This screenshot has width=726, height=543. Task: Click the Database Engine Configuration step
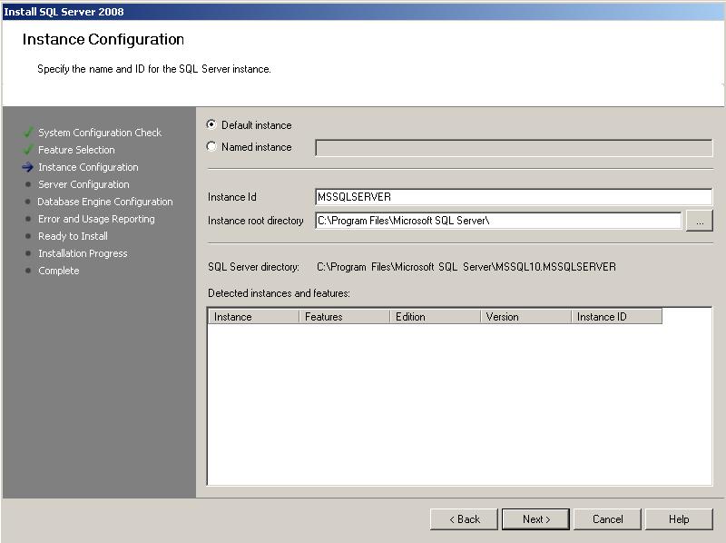coord(105,202)
